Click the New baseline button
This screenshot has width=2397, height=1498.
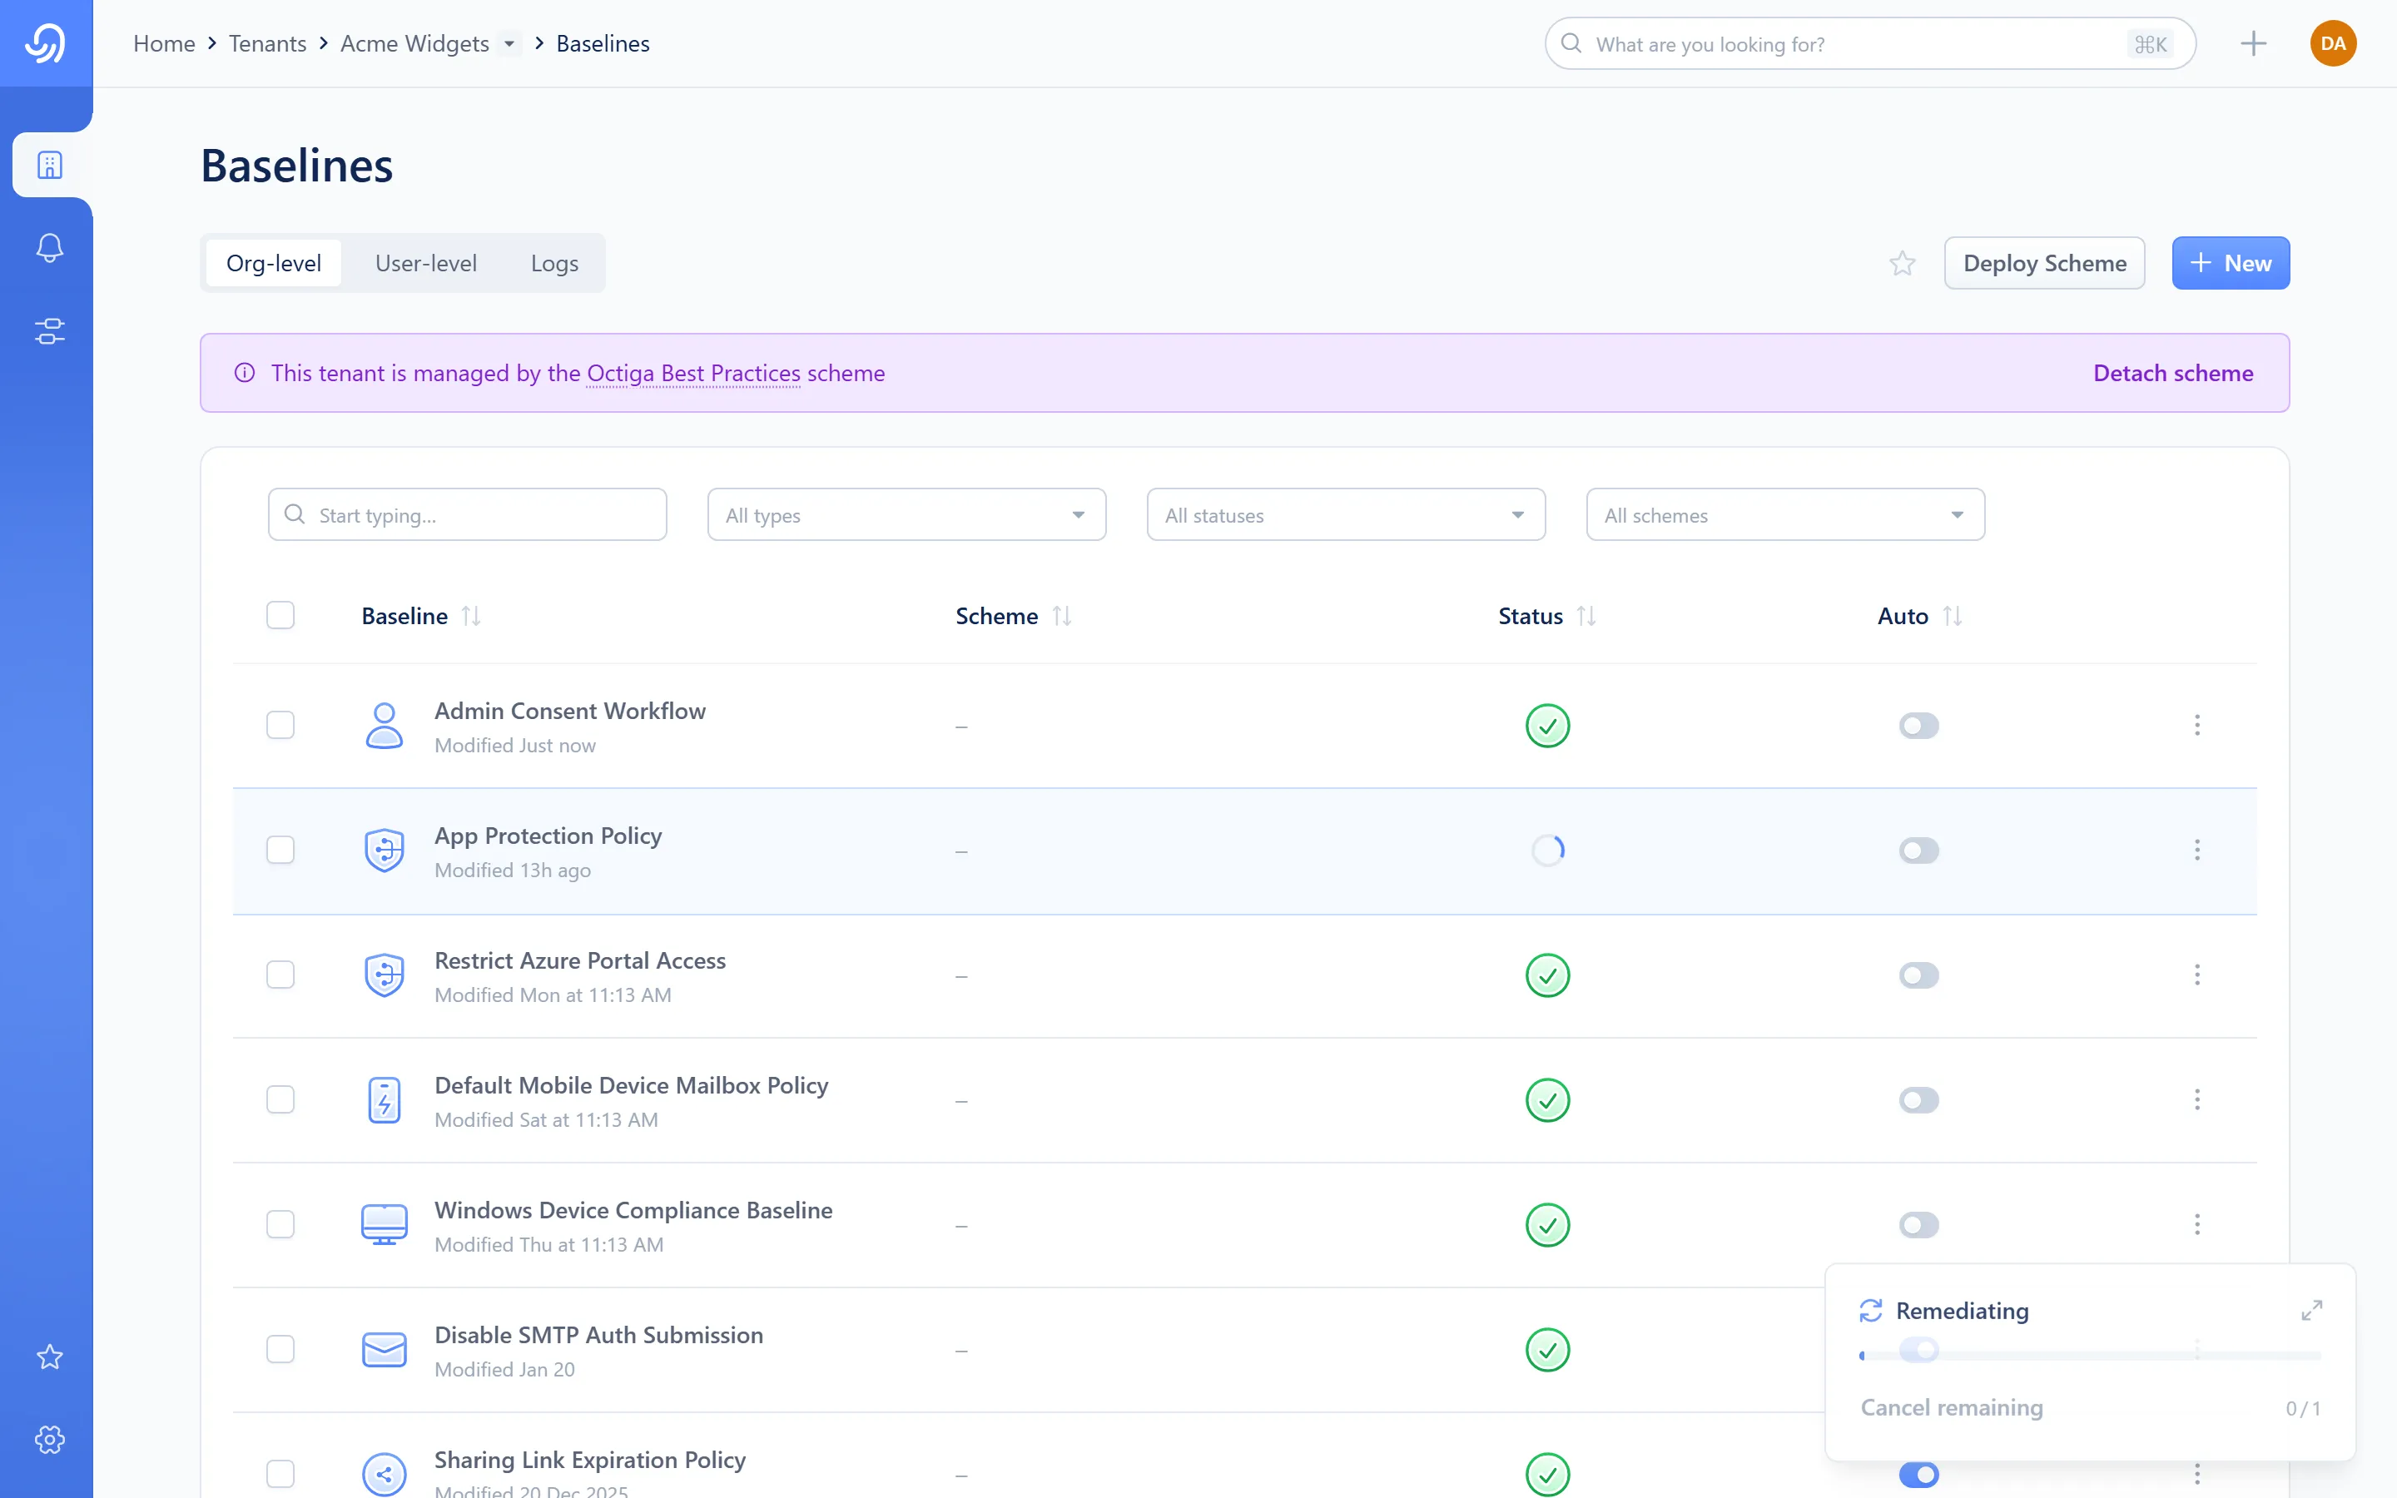[x=2231, y=264]
